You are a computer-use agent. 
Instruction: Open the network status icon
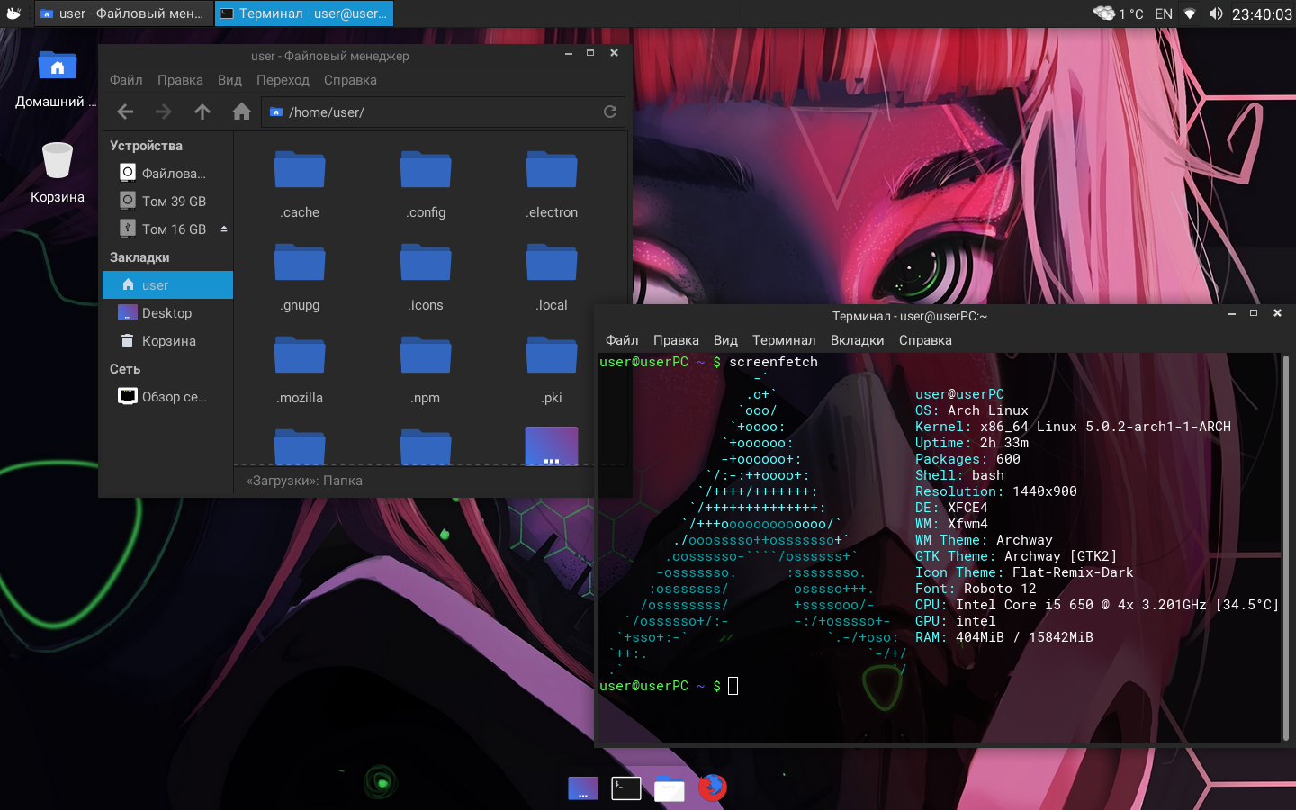pyautogui.click(x=1190, y=13)
